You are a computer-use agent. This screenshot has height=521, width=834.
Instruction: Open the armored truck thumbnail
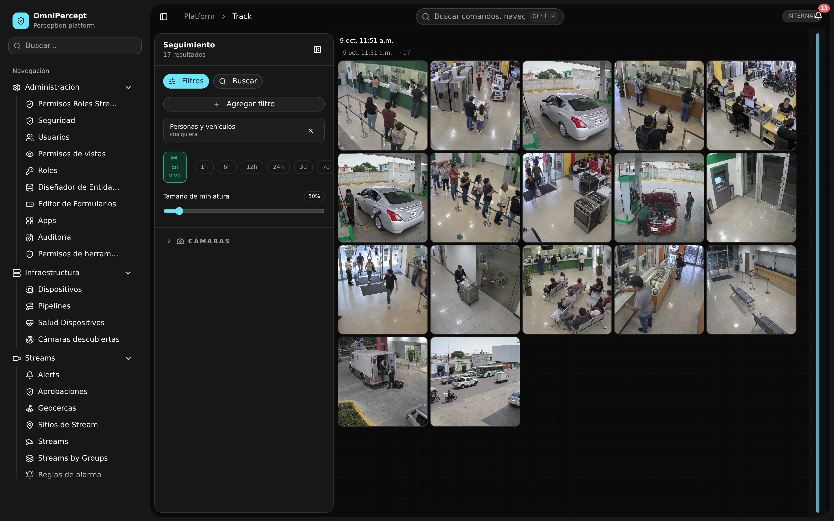click(x=383, y=382)
